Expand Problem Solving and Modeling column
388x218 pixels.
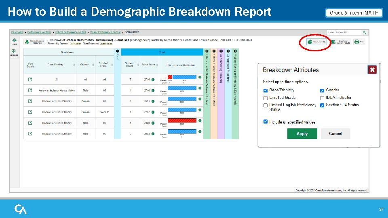pos(235,51)
